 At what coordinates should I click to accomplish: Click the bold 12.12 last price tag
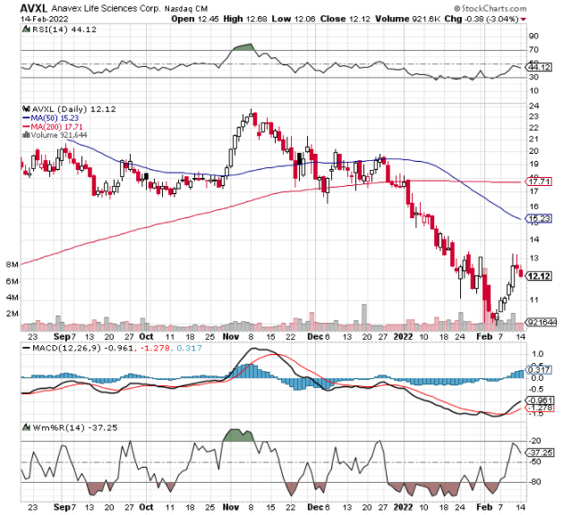539,275
